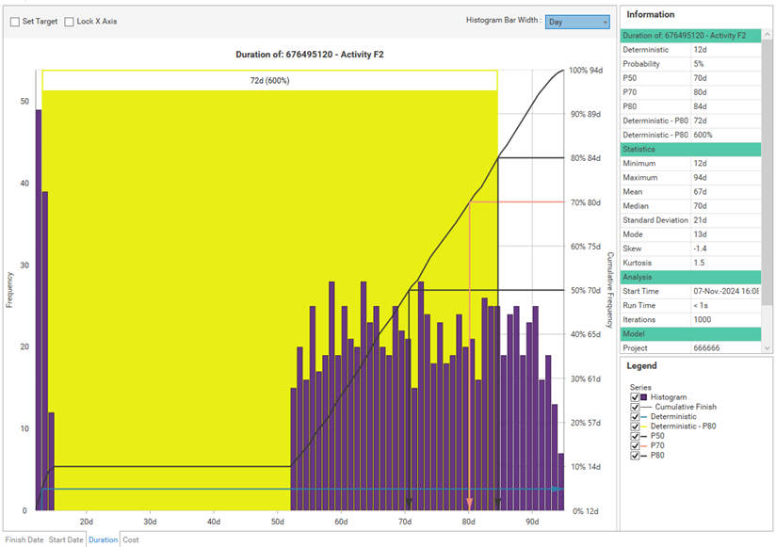Select the Start Date tab

pos(66,540)
